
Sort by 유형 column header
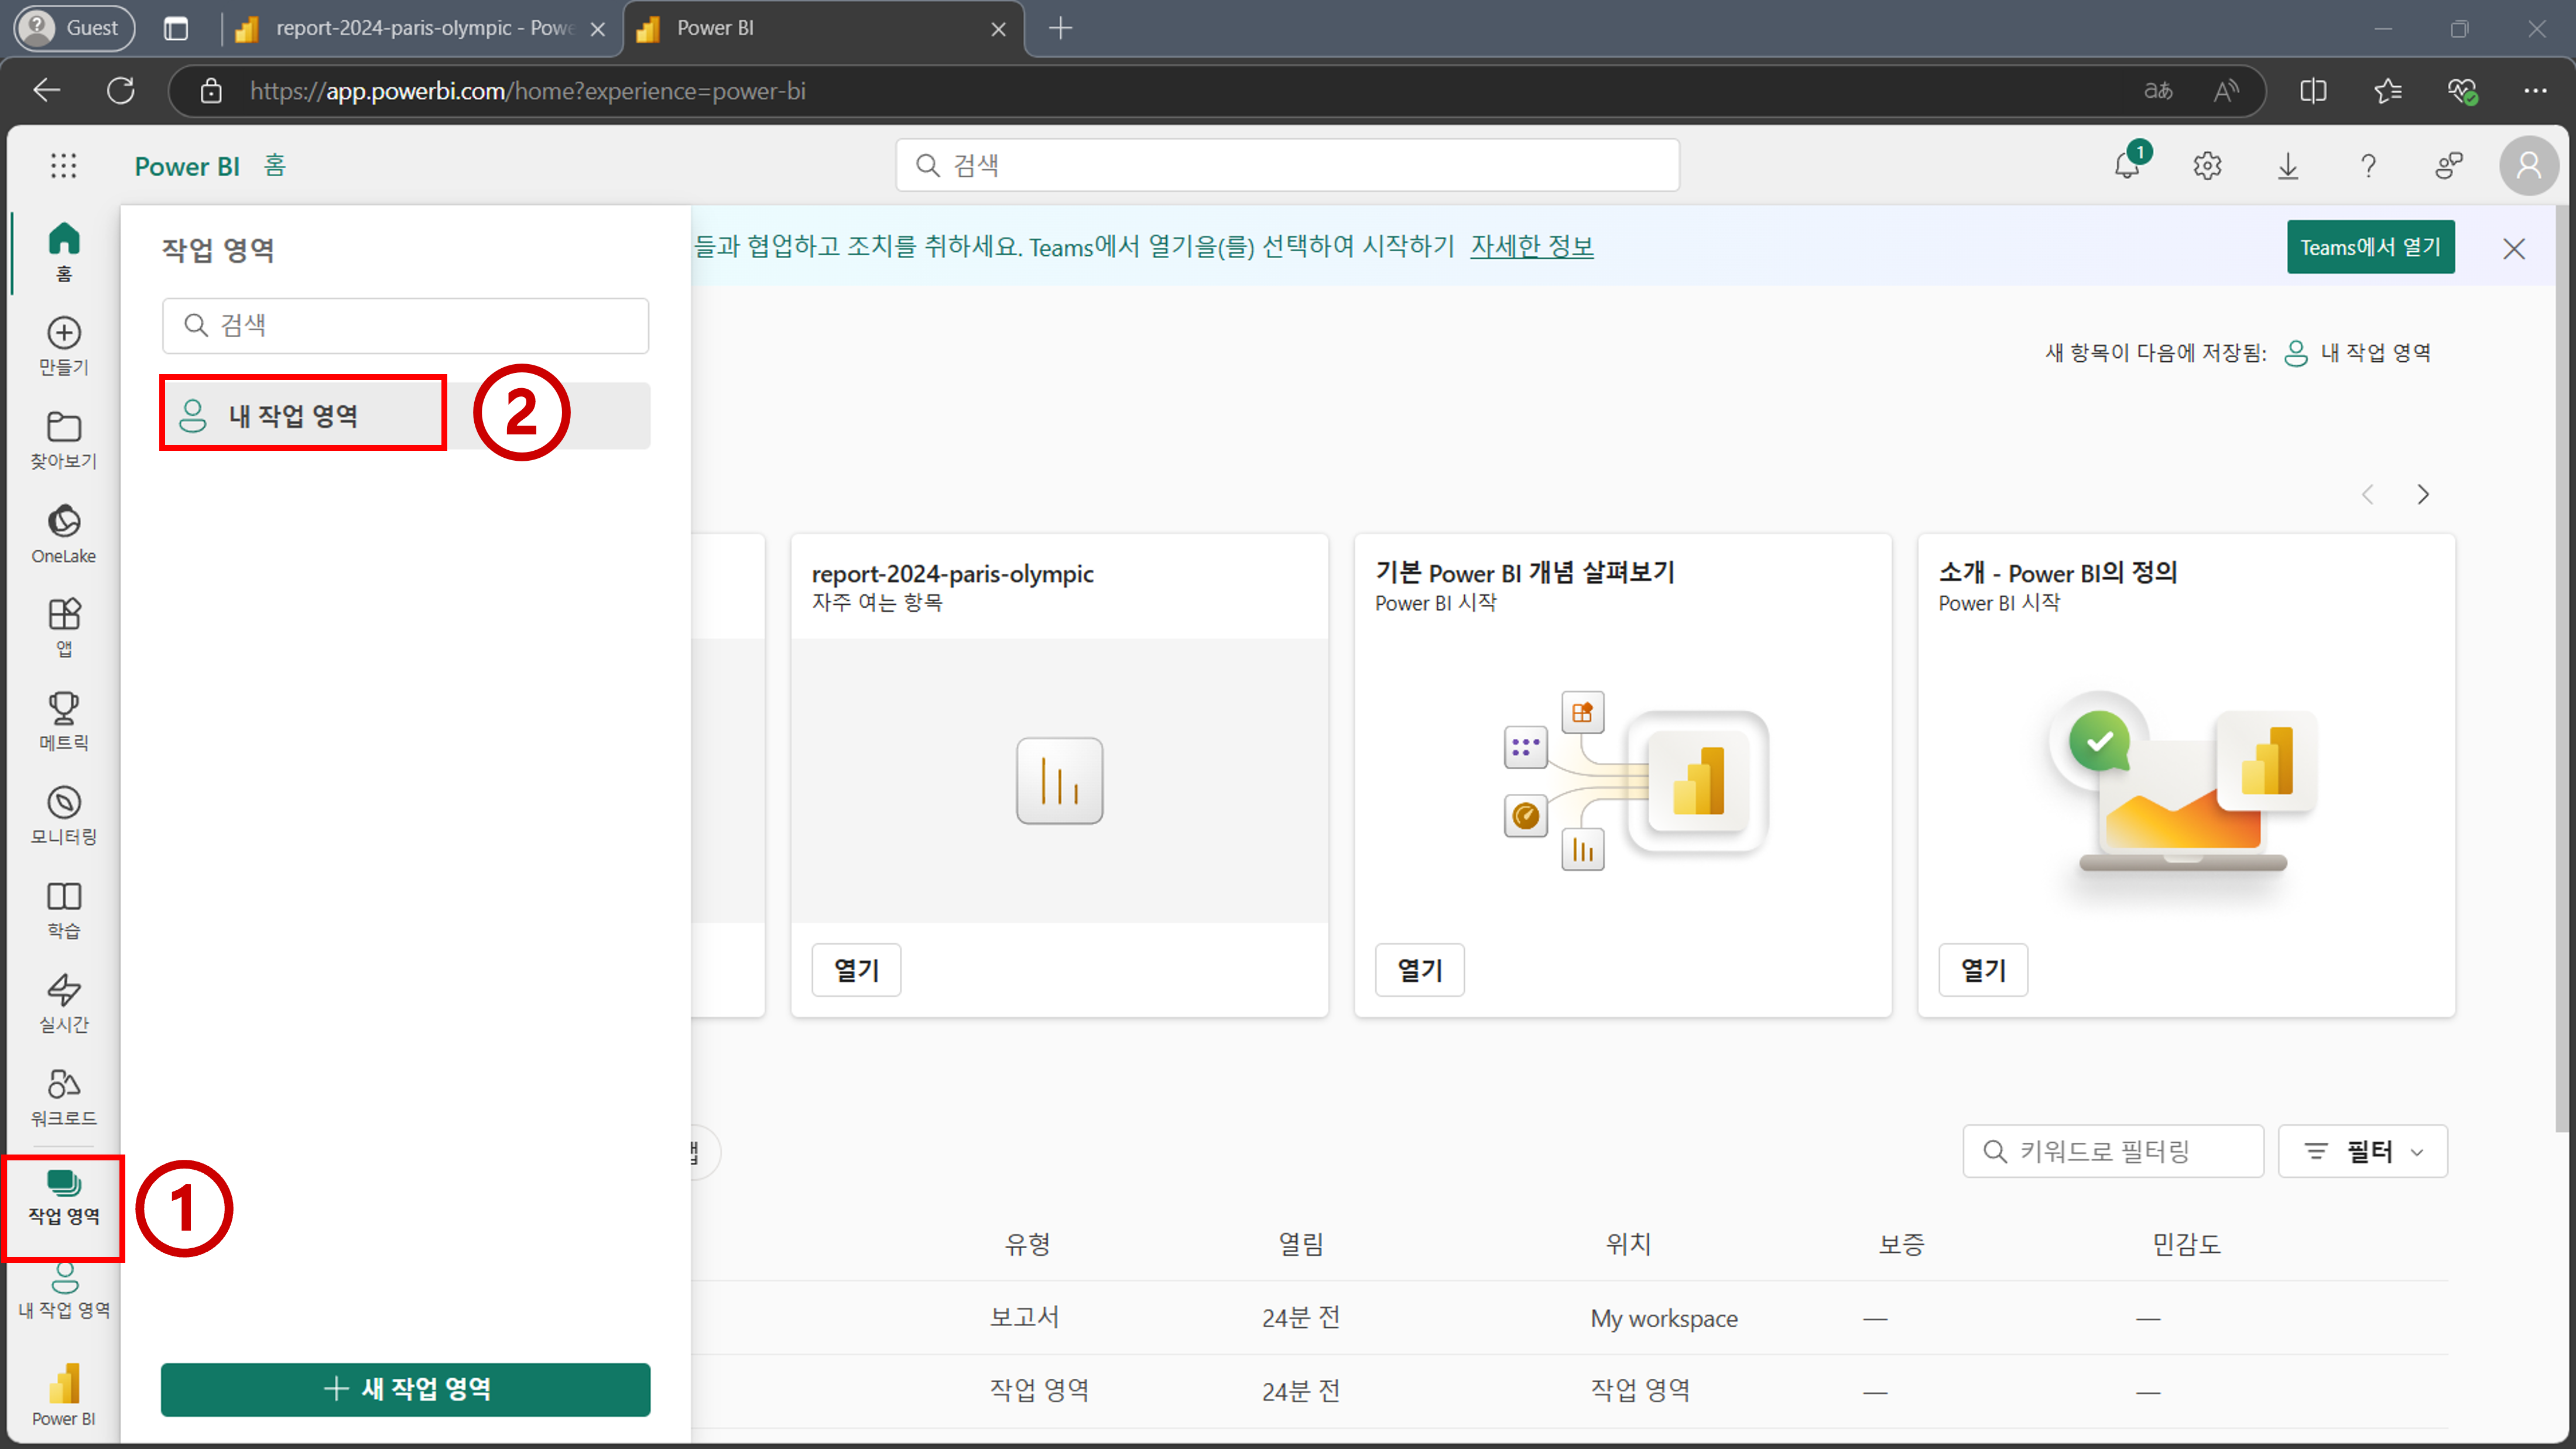[1027, 1244]
